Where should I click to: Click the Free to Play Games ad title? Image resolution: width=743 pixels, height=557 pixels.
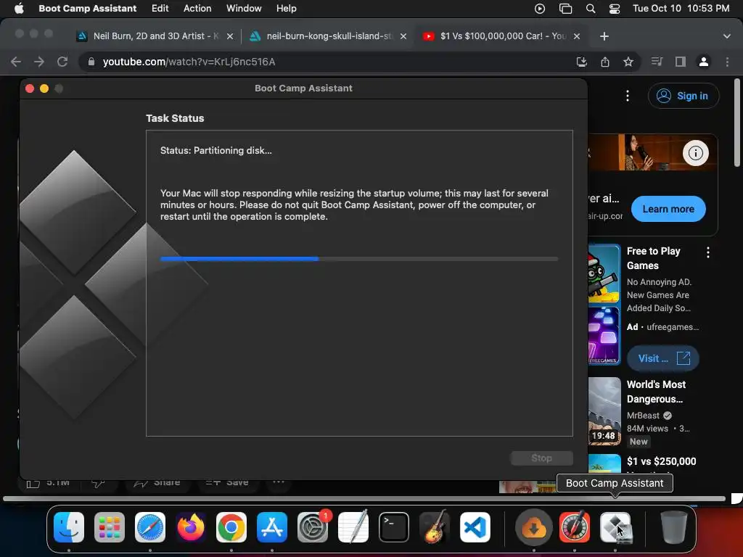tap(654, 258)
